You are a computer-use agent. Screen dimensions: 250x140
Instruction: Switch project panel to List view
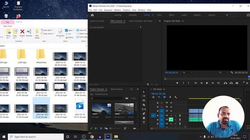[96, 128]
